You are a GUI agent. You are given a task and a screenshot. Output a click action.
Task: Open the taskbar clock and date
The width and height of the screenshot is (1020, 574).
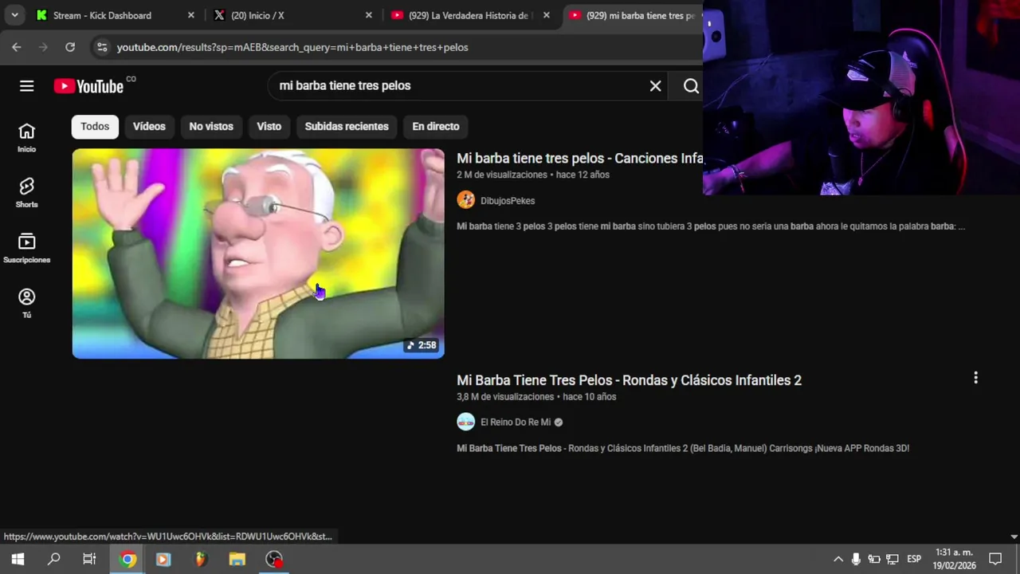(955, 559)
